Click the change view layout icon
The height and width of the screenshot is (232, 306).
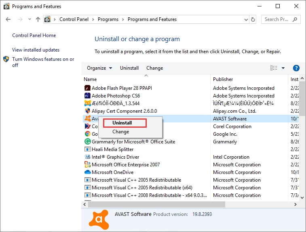pyautogui.click(x=274, y=68)
